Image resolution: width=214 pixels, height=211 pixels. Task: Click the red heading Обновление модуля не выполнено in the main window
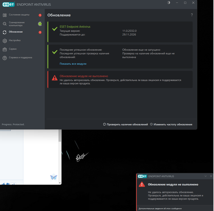[x=84, y=76]
